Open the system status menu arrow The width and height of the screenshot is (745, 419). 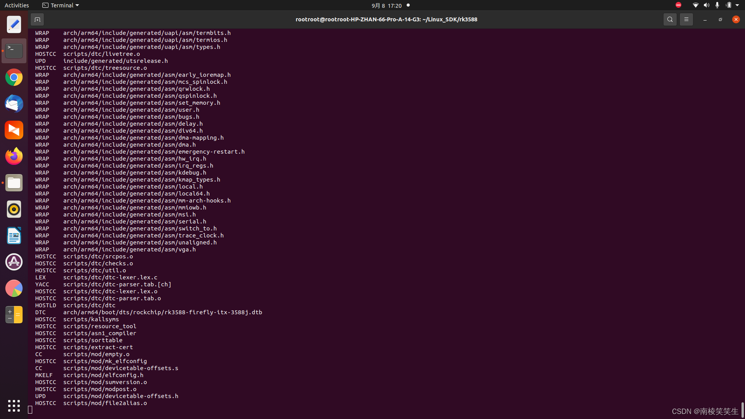pyautogui.click(x=737, y=5)
